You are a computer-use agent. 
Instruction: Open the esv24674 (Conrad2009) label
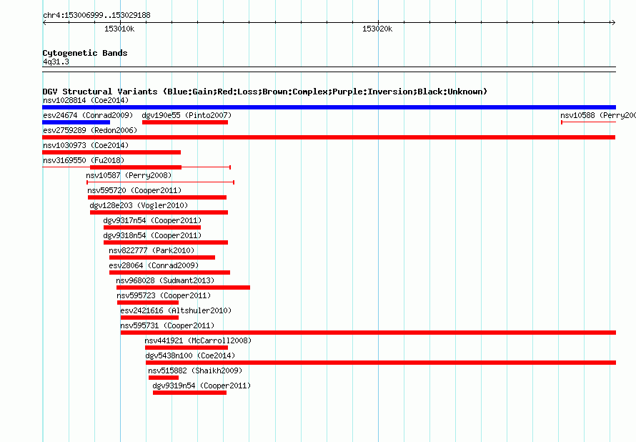tap(88, 115)
